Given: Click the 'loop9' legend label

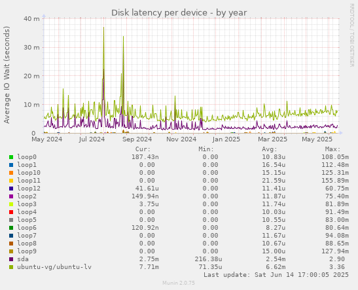Looking at the screenshot, I should click(x=27, y=251).
